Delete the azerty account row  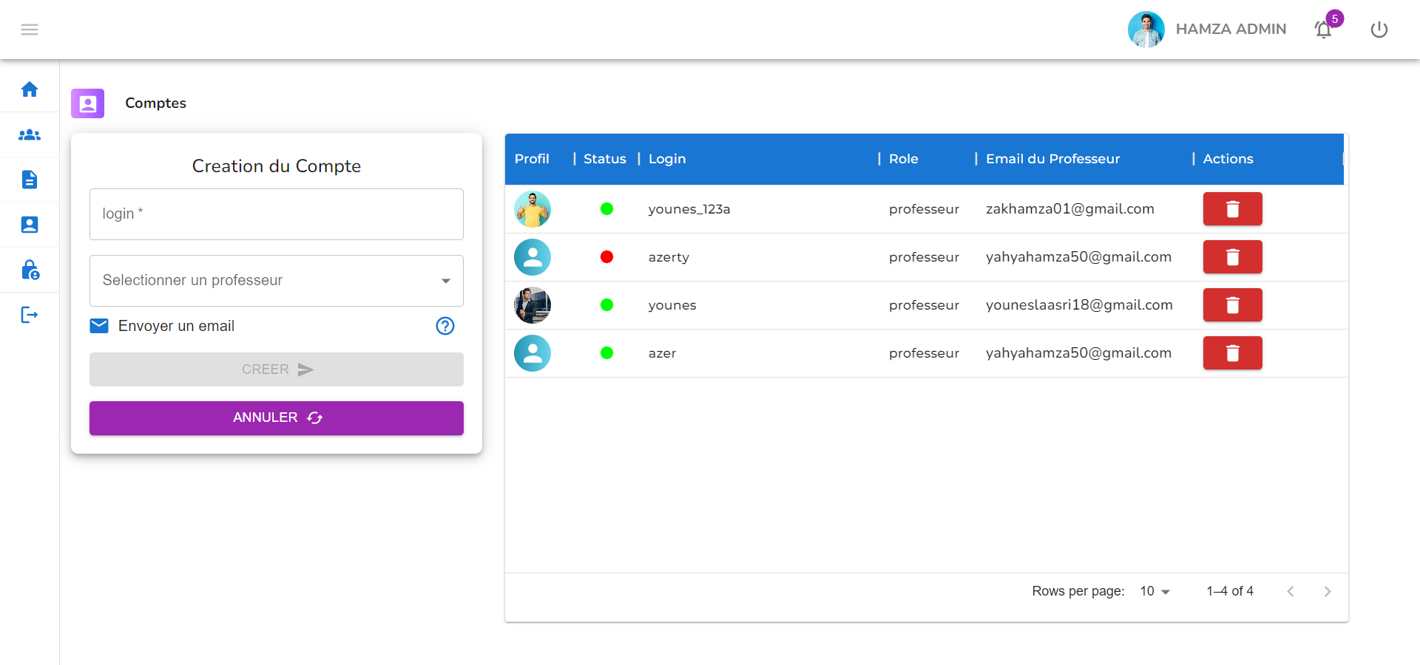(x=1232, y=257)
